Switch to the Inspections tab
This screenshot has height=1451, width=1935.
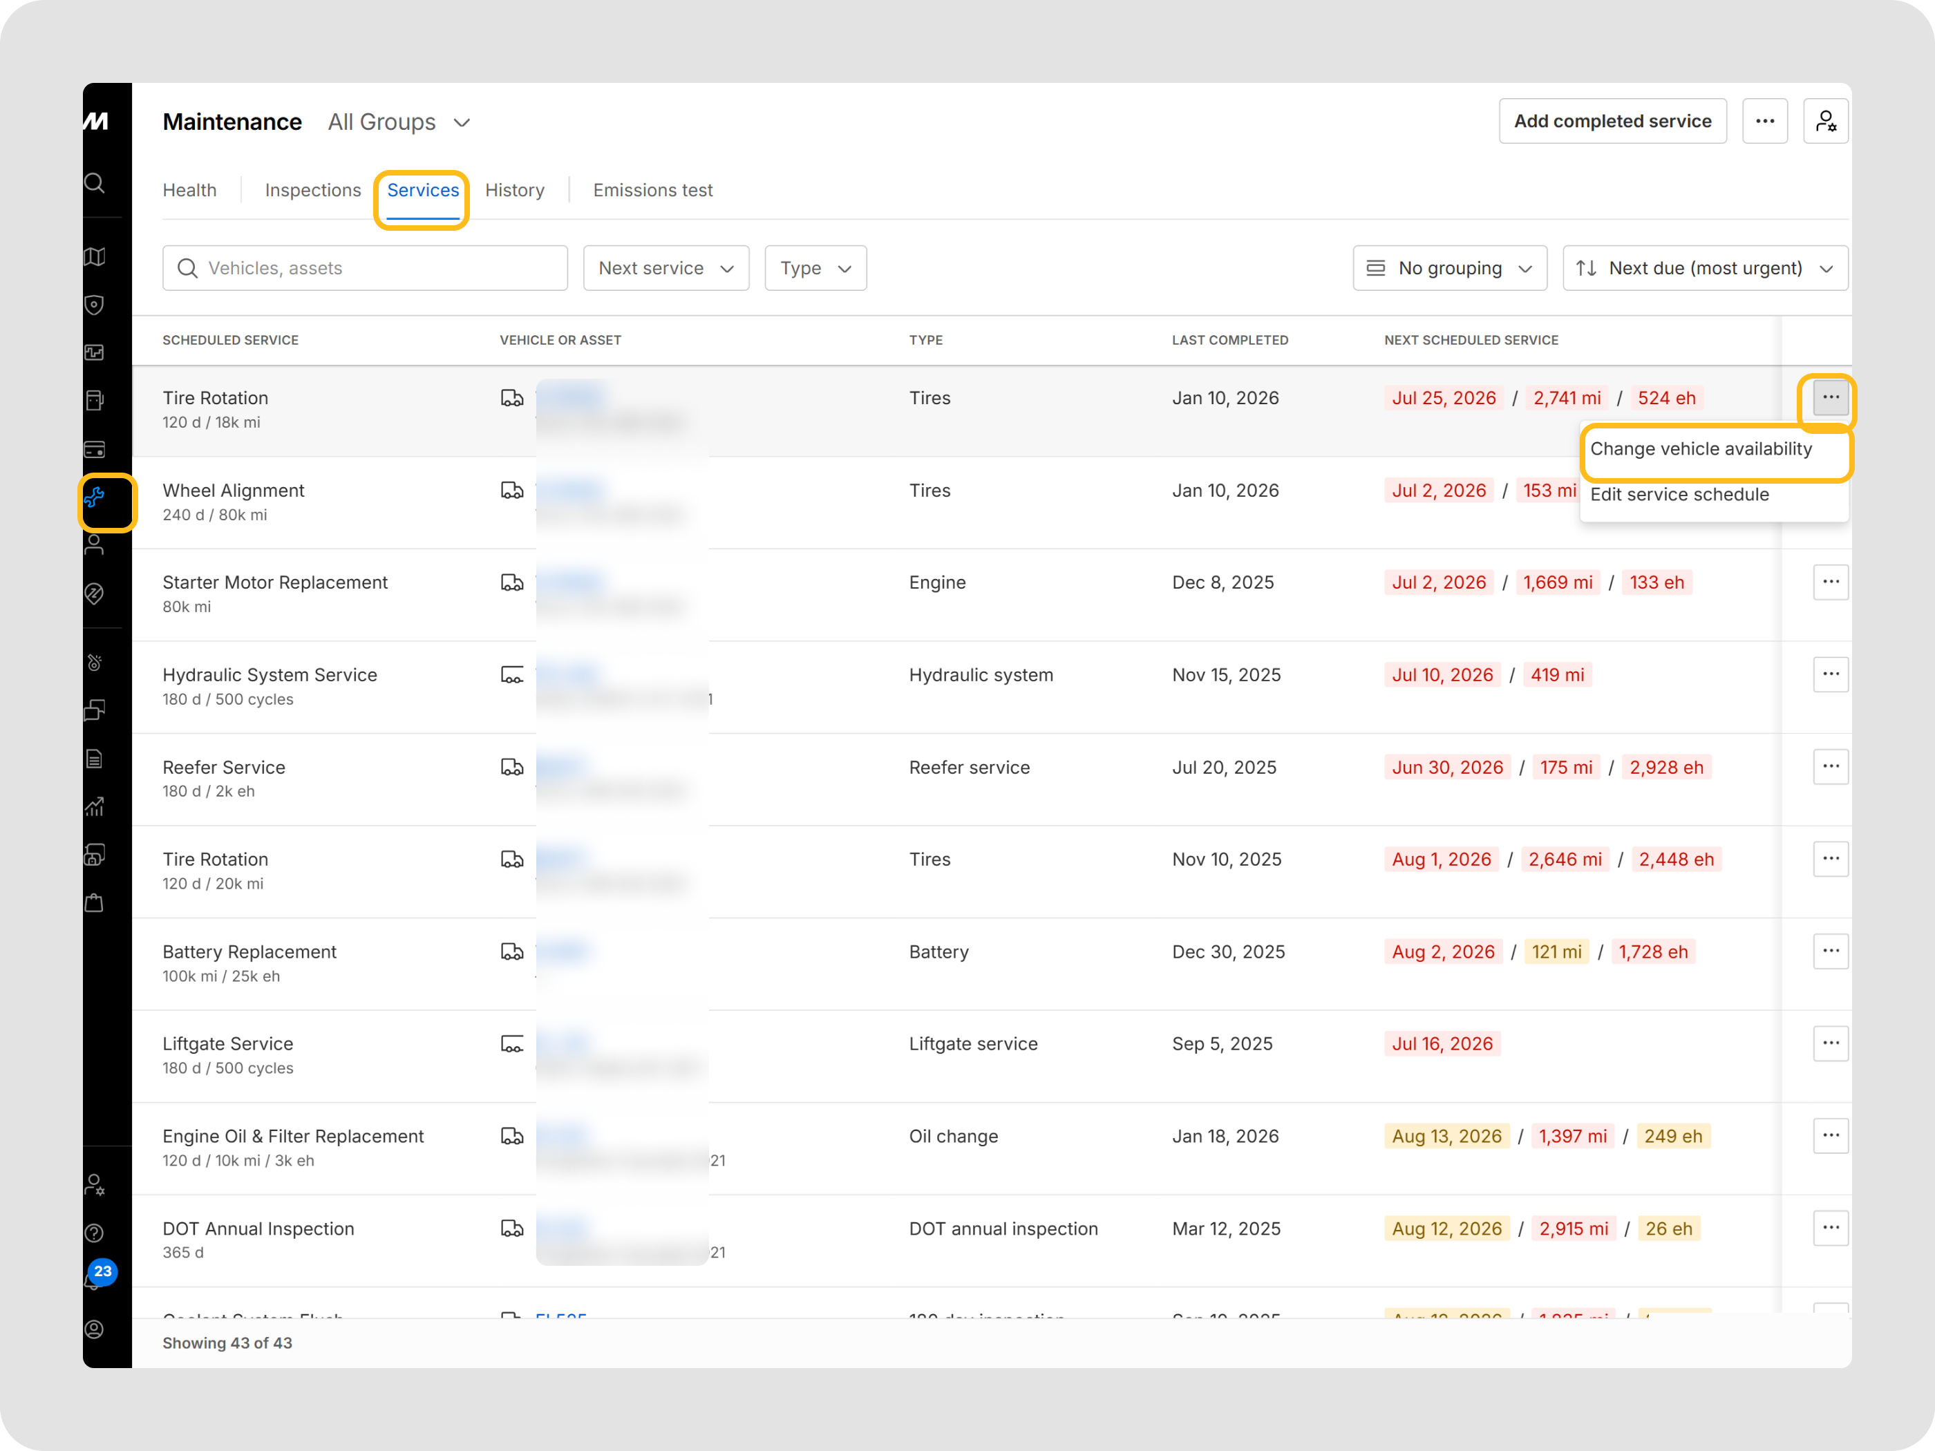(312, 190)
